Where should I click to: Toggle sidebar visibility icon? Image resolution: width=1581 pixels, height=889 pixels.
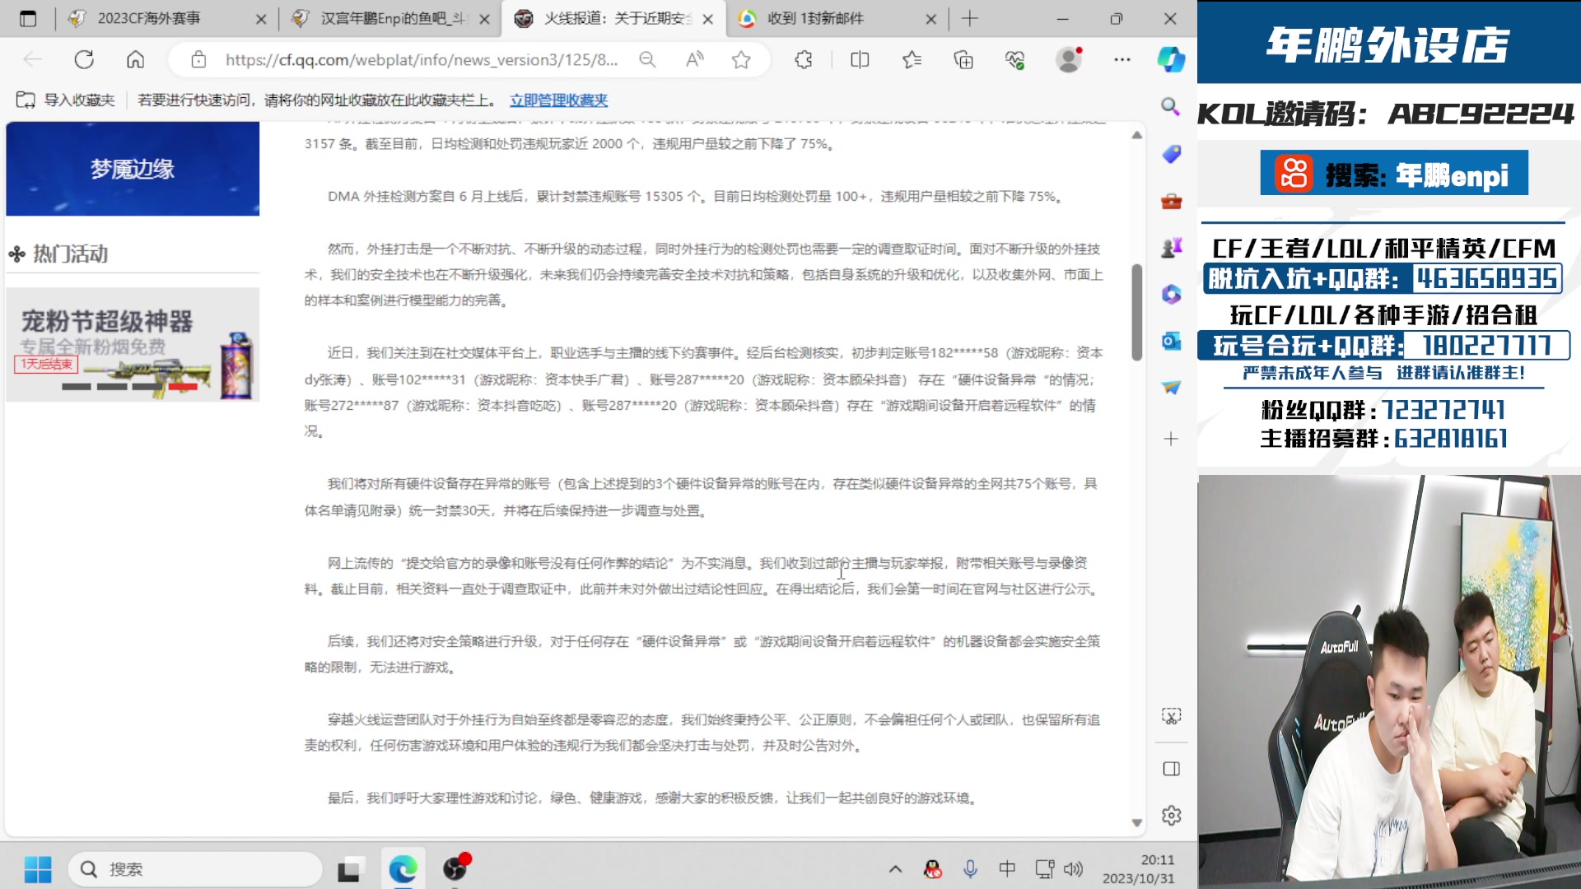pyautogui.click(x=1171, y=769)
